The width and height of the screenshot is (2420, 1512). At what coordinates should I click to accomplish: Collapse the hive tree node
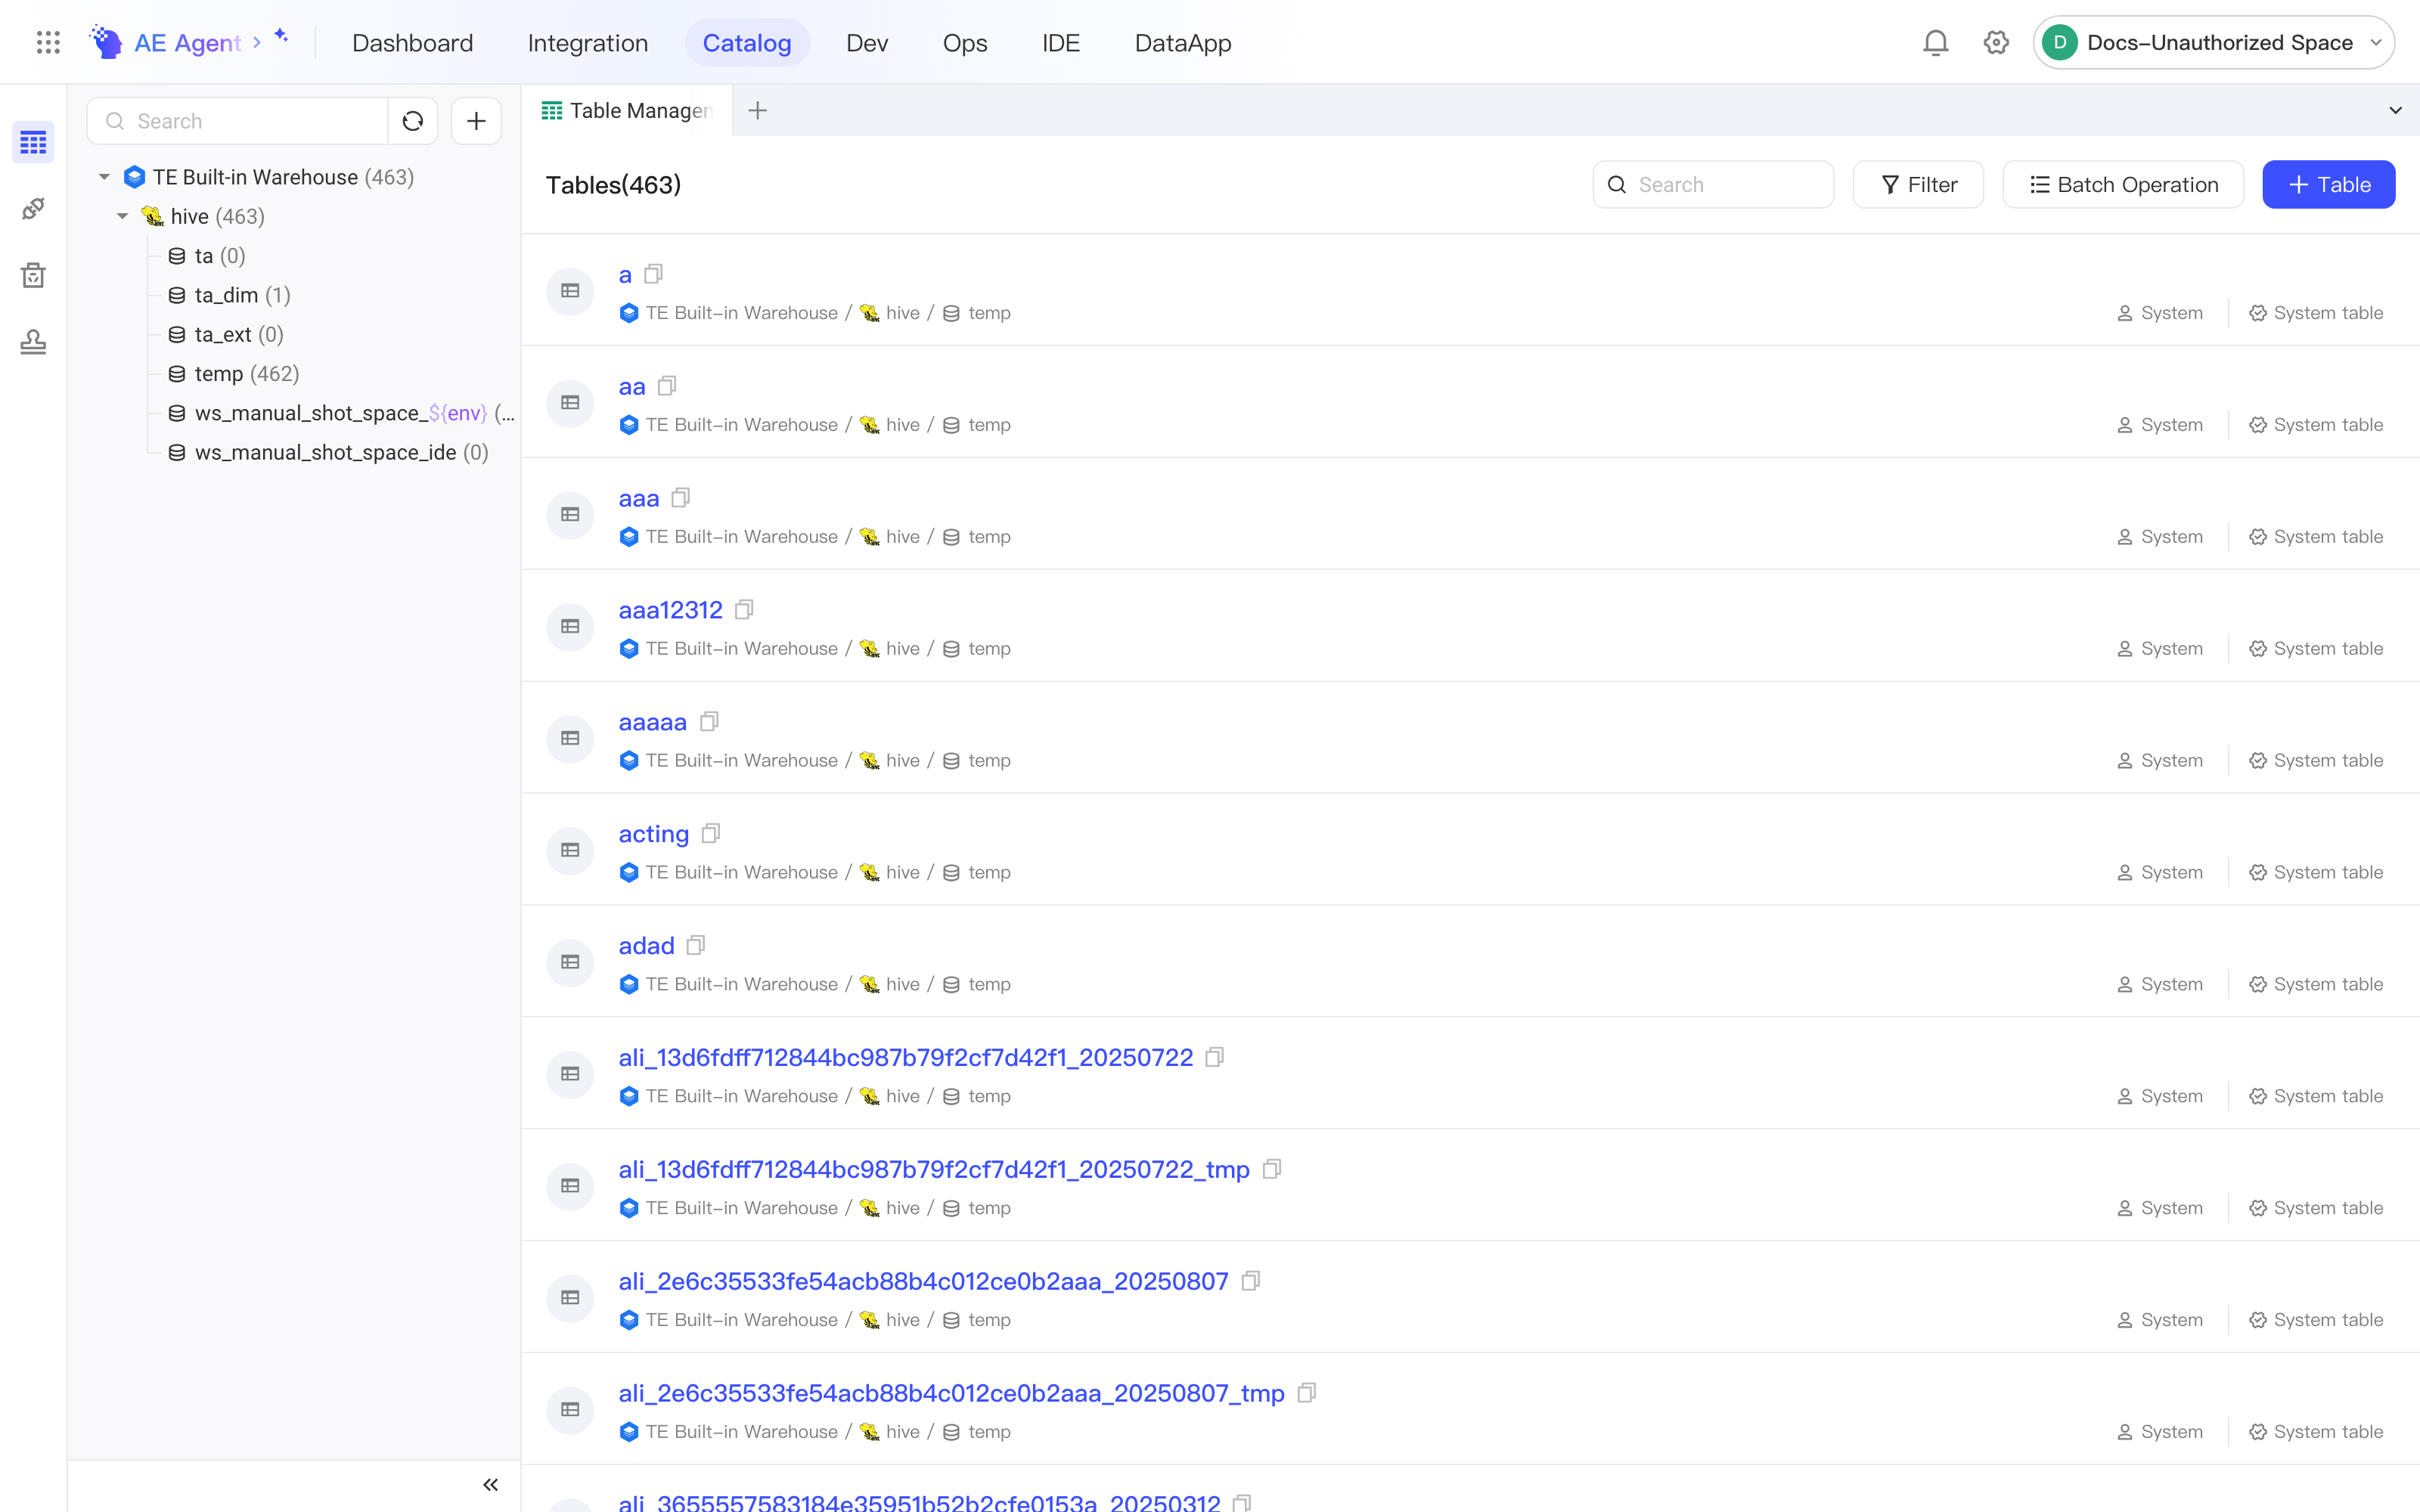[122, 216]
